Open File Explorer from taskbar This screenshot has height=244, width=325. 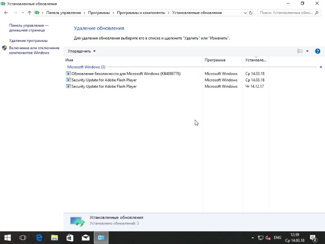click(54, 237)
